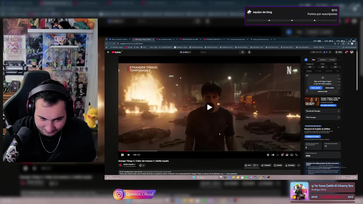Expand the locked 'Thumbnail Changes' row
The width and height of the screenshot is (363, 204).
coord(322,111)
